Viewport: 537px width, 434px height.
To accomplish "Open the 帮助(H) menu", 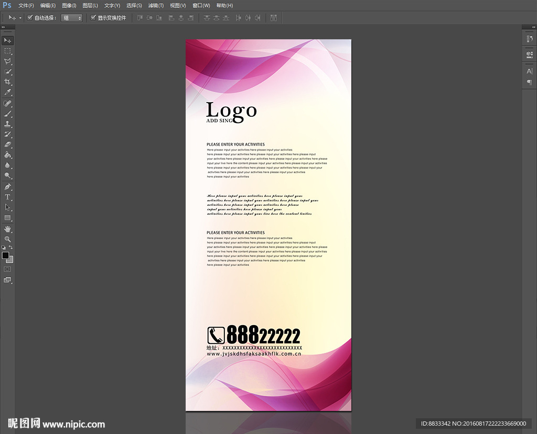I will click(x=224, y=5).
